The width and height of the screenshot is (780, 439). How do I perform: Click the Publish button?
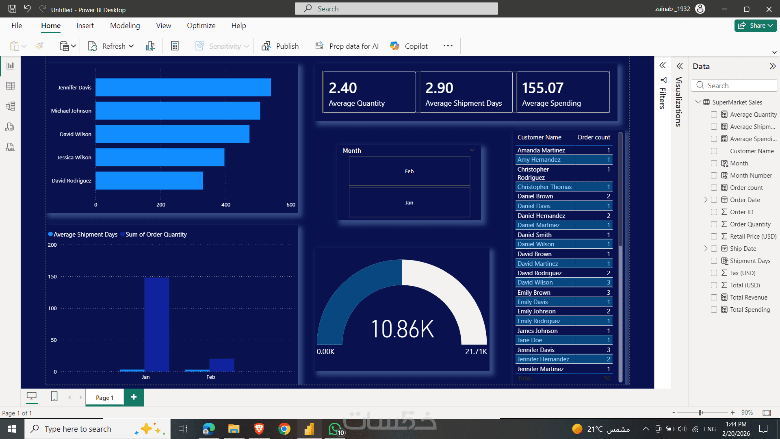[280, 46]
